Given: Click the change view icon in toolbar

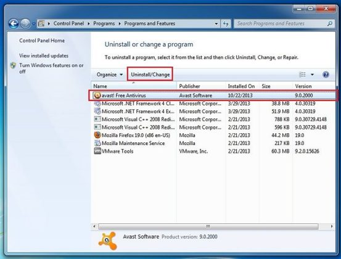Looking at the screenshot, I should click(x=302, y=75).
